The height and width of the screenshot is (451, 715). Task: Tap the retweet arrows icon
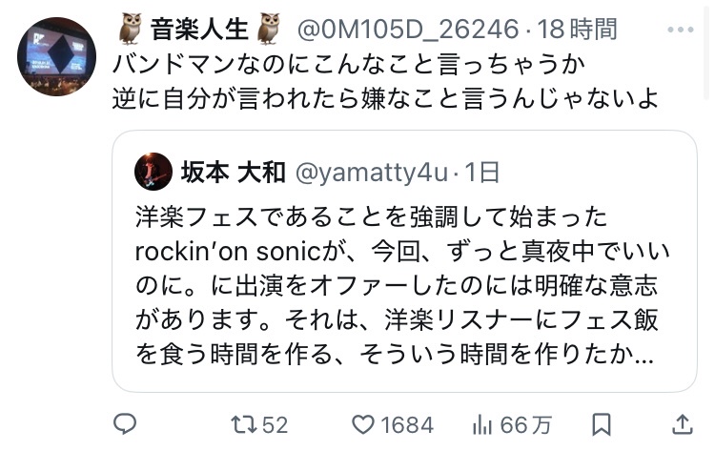click(x=243, y=424)
